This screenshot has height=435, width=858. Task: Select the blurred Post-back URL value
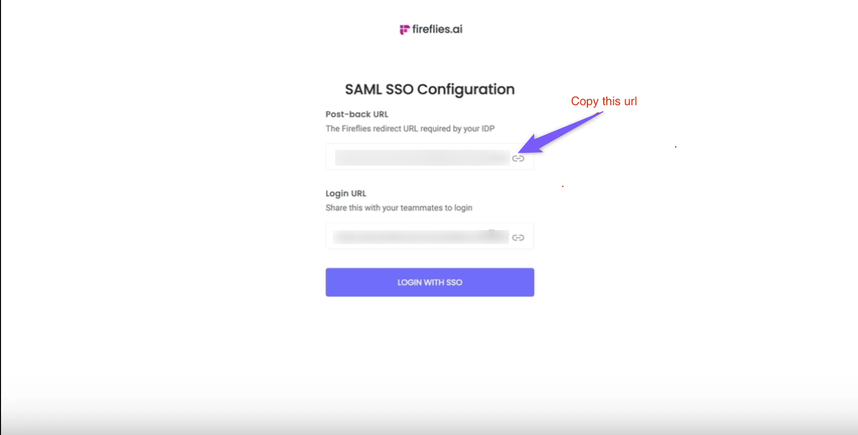click(422, 158)
